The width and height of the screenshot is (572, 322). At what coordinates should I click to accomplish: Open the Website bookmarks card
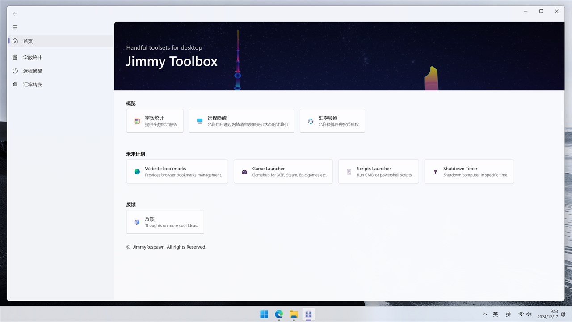[x=177, y=171]
